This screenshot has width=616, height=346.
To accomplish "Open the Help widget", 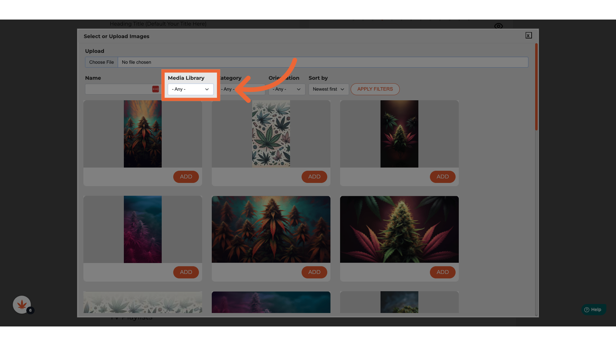I will tap(593, 309).
